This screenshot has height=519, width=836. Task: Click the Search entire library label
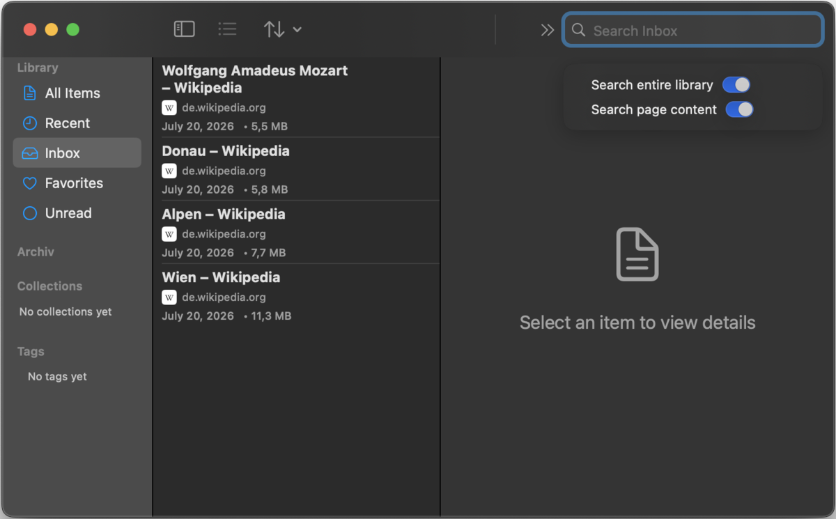(652, 85)
